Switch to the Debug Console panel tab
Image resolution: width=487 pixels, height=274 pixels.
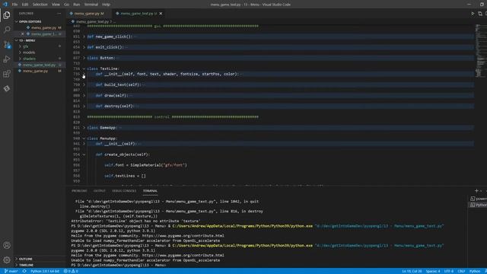pyautogui.click(x=124, y=191)
